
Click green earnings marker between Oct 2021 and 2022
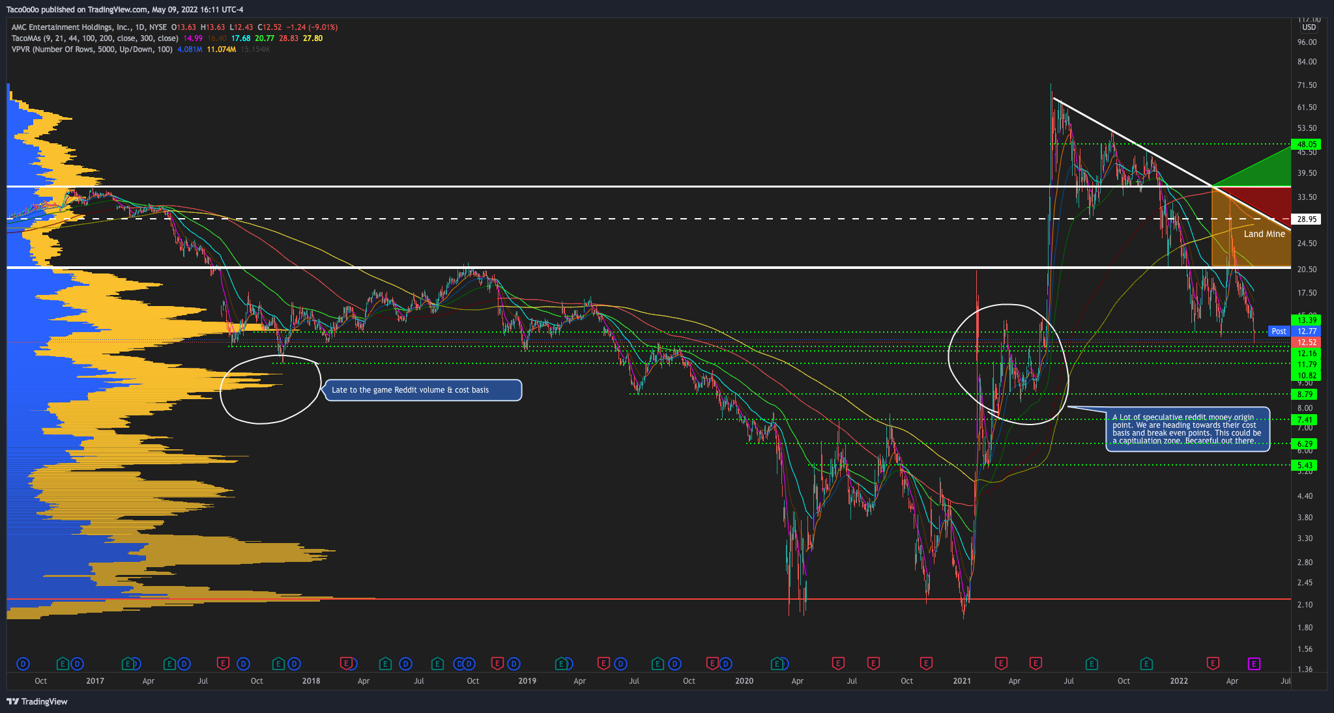[x=1146, y=664]
